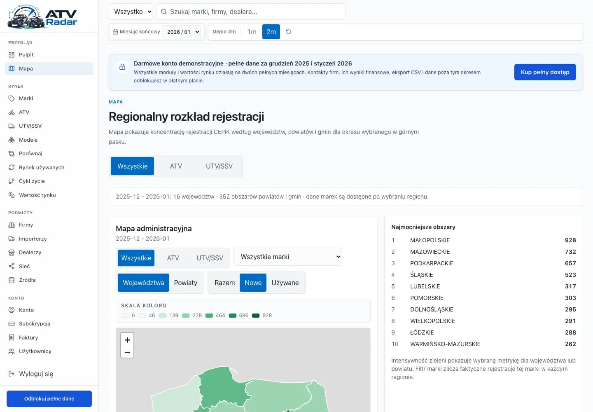Click Odblokuj pełne dane button
Viewport: 593px width, 412px height.
(x=49, y=399)
